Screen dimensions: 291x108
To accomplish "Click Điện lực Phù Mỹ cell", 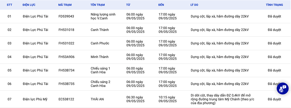I will pyautogui.click(x=35, y=99).
